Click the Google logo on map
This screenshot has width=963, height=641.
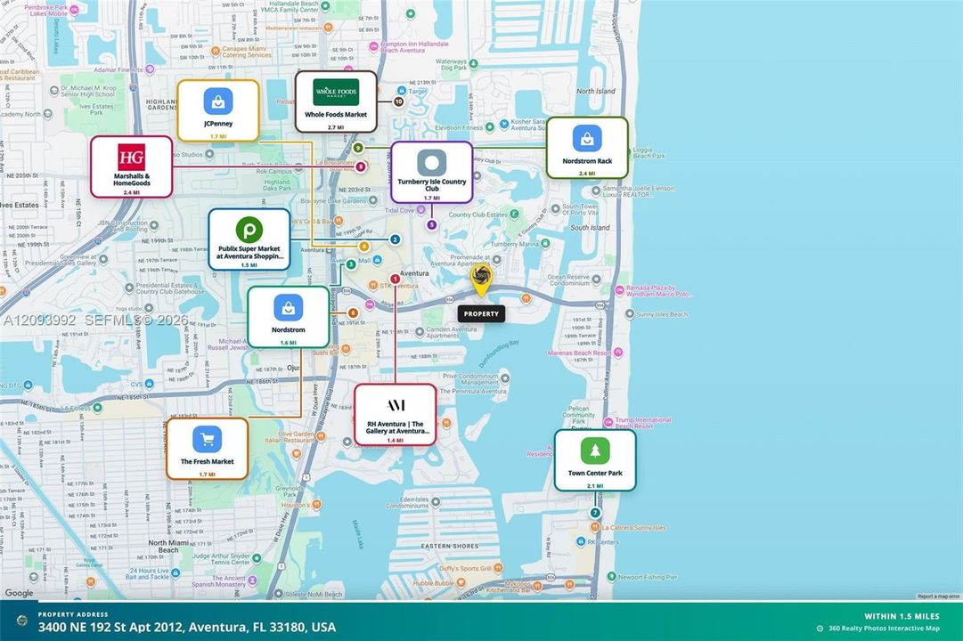[x=19, y=593]
